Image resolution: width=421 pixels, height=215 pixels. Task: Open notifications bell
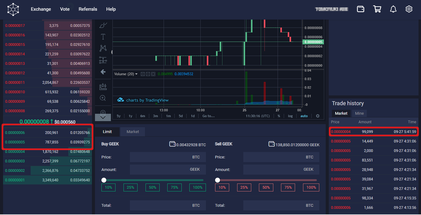[393, 9]
